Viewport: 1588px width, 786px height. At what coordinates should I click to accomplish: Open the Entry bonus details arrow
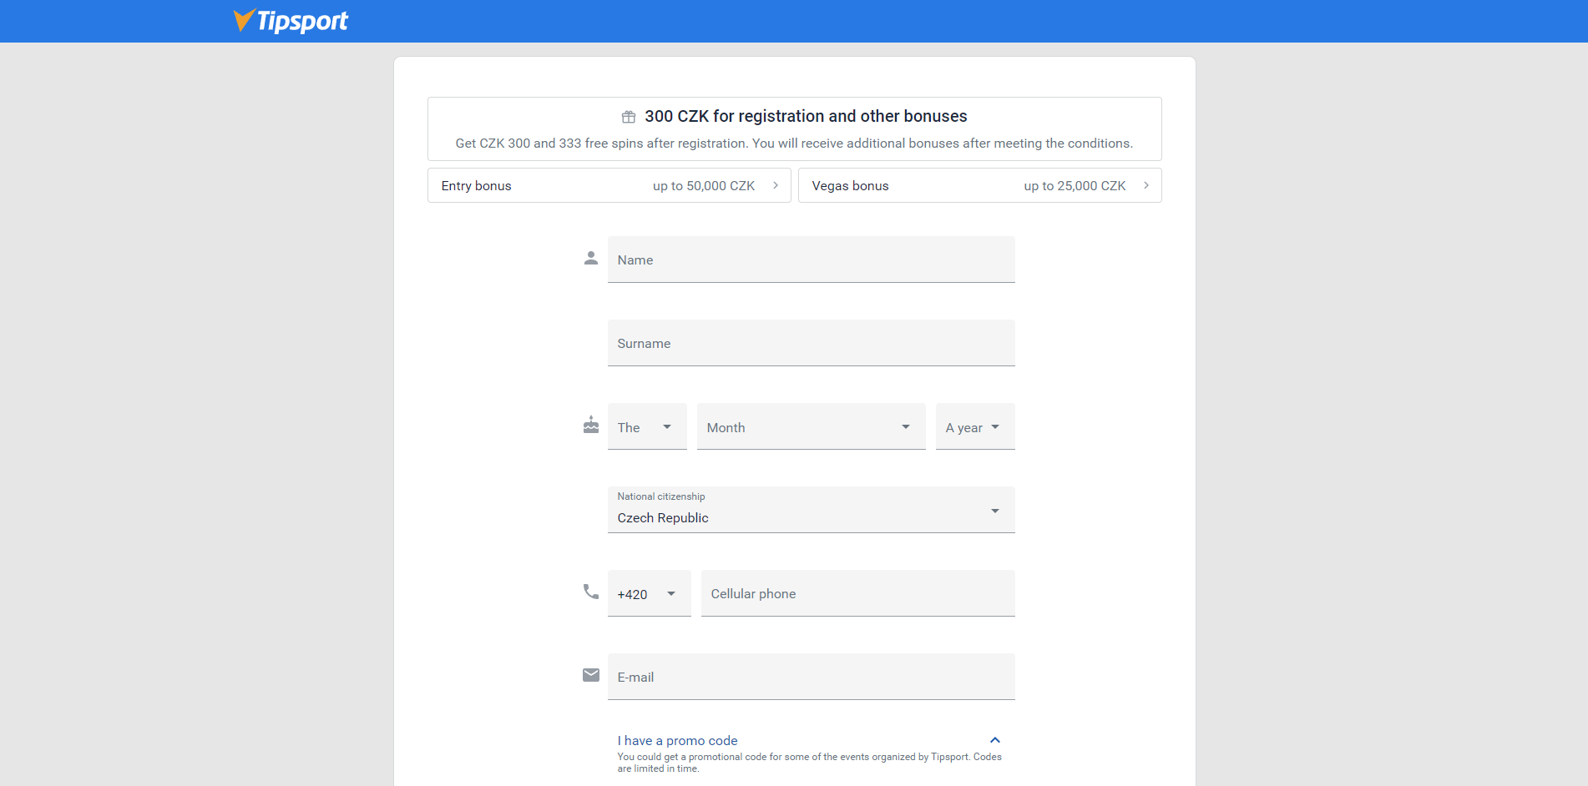[x=776, y=185]
